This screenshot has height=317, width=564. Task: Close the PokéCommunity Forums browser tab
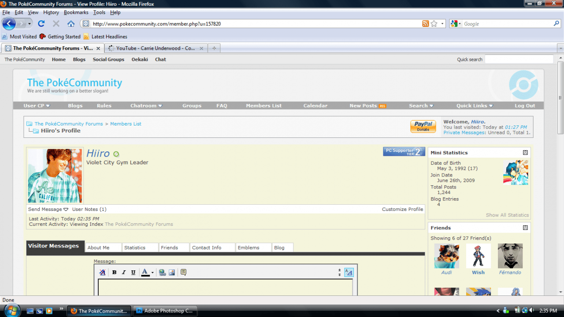(98, 48)
